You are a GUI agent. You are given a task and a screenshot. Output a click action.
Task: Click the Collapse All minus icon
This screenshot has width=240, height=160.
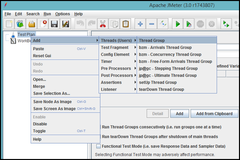point(151,24)
